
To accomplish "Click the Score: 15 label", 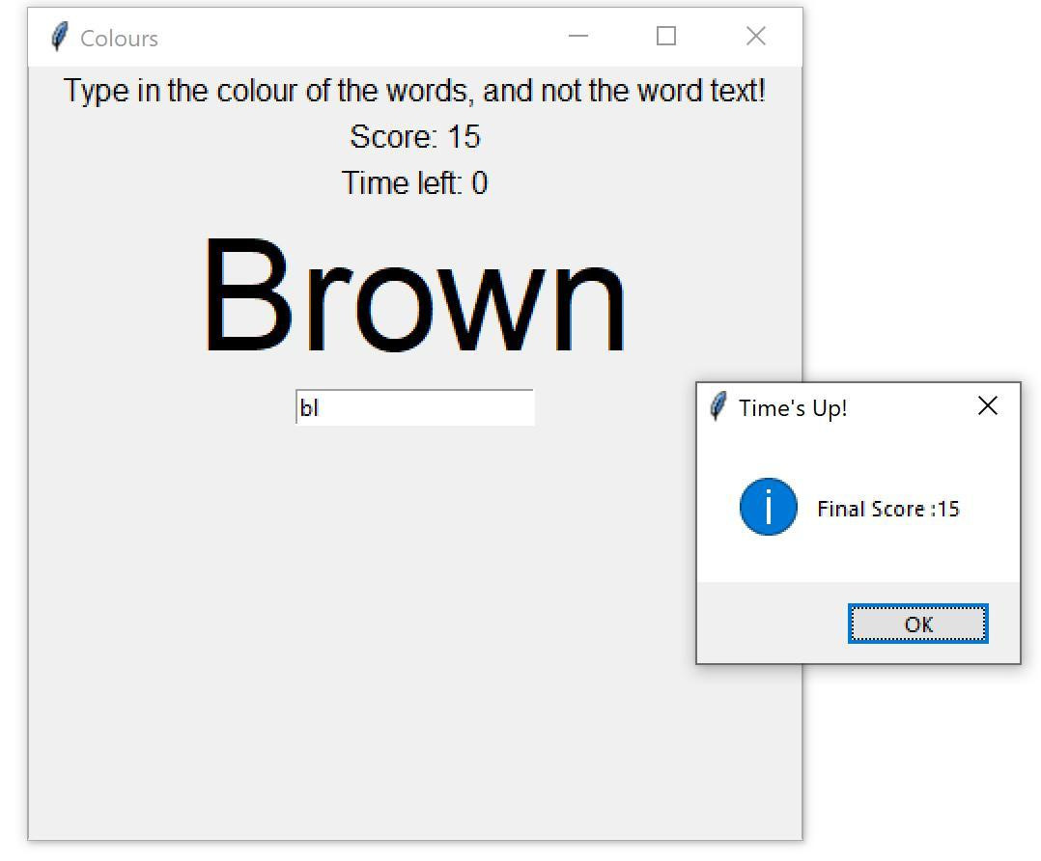I will pyautogui.click(x=414, y=137).
